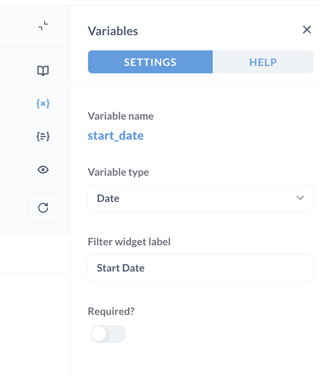Click the start_date variable name
320x376 pixels.
pos(116,136)
